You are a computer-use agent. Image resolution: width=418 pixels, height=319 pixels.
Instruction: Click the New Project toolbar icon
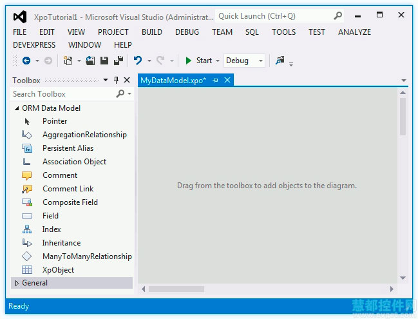68,61
